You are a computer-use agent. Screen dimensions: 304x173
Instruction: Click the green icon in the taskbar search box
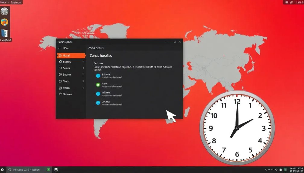[48, 170]
